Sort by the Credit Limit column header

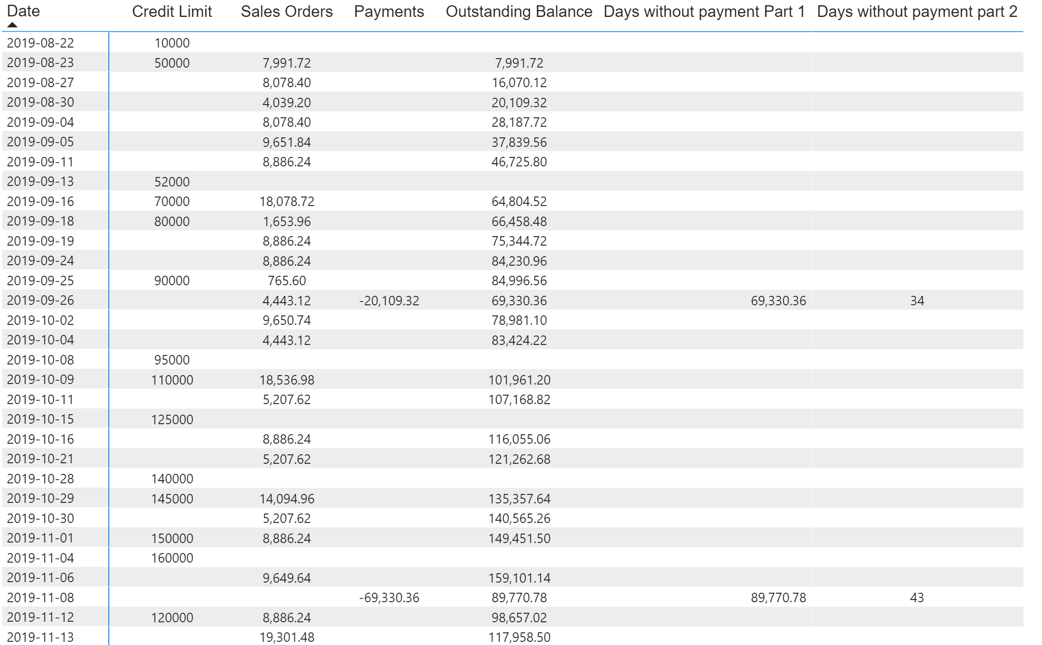click(172, 12)
